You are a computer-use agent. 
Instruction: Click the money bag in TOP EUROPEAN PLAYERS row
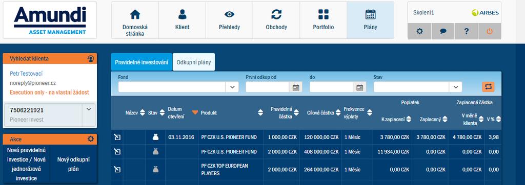click(x=155, y=170)
